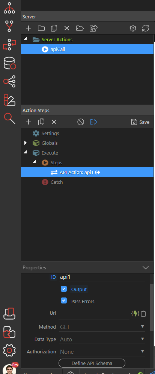Open the Database Manager sidebar icon
This screenshot has width=155, height=374.
9,63
